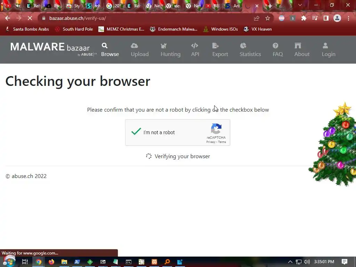Stop loading the page
This screenshot has height=267, width=356.
30,18
